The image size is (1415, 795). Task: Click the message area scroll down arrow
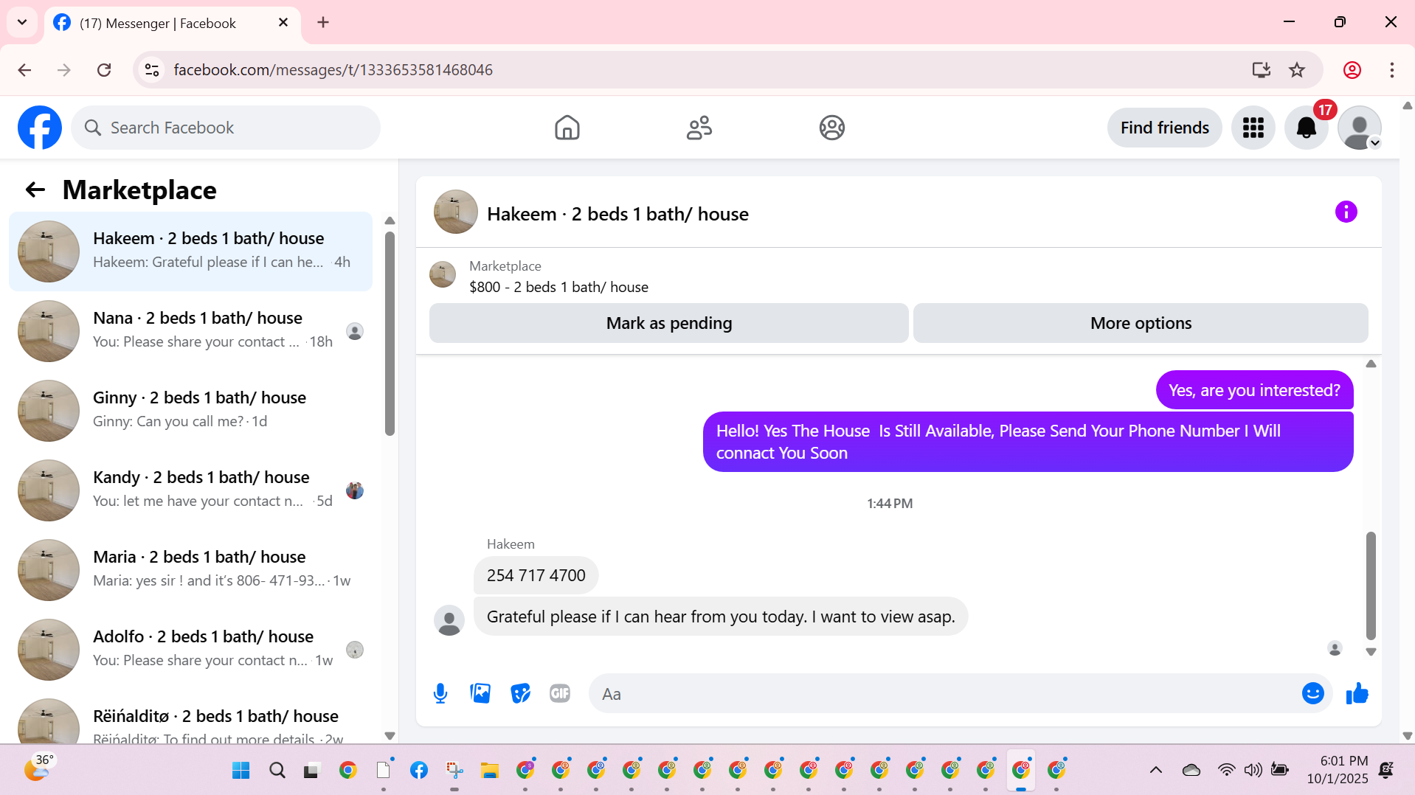pos(1371,652)
